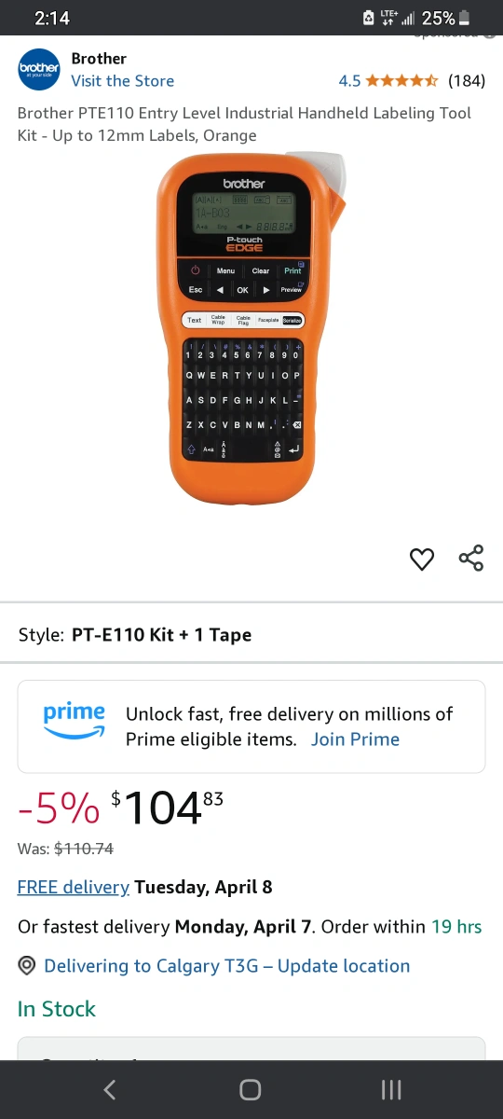
Task: Tap the Brother brand logo
Action: [39, 70]
